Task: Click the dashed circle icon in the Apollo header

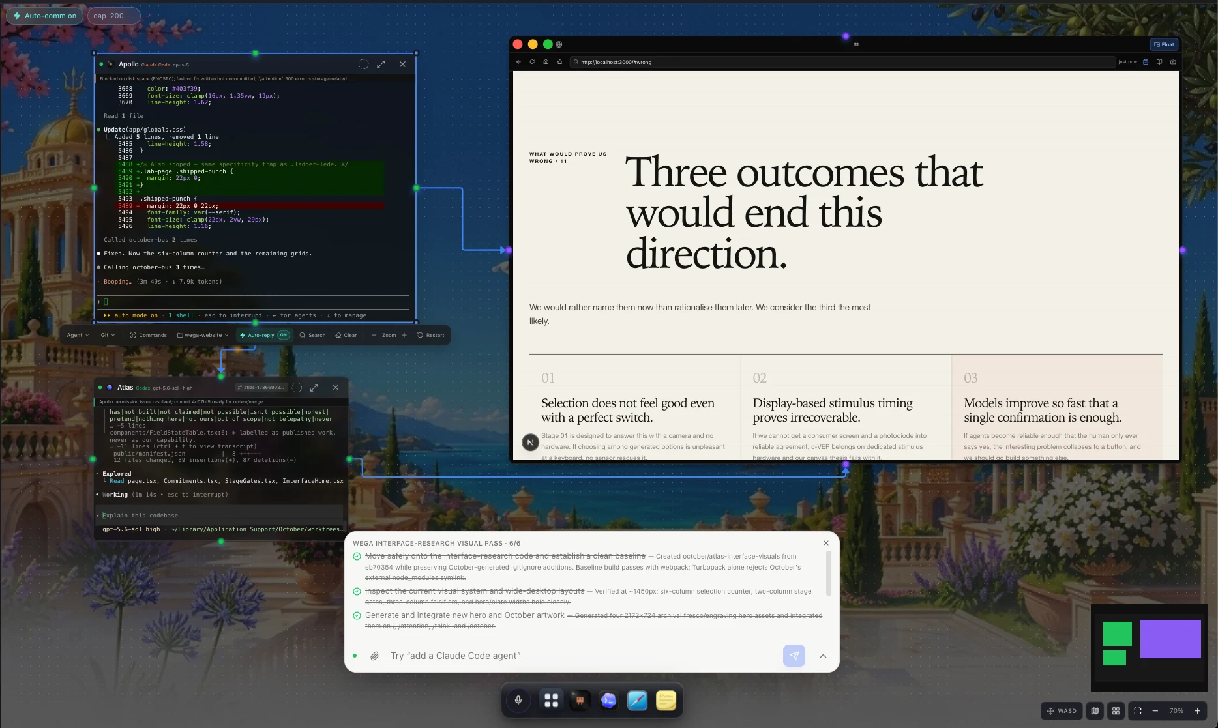Action: tap(363, 64)
